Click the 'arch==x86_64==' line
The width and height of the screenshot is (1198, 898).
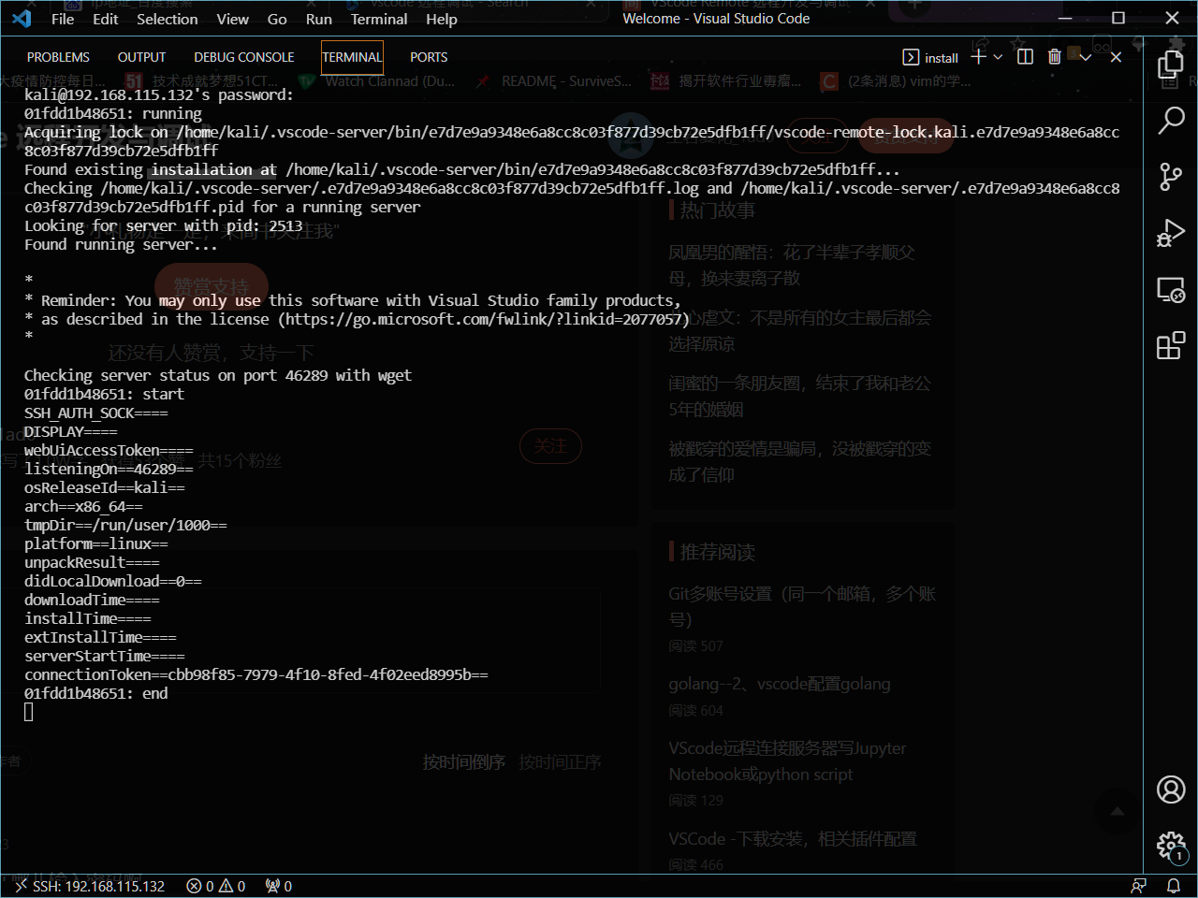point(83,506)
